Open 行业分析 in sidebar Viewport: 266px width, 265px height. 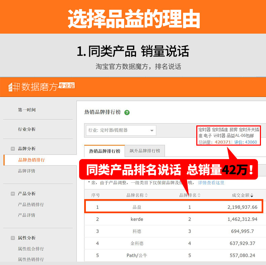coord(27,129)
